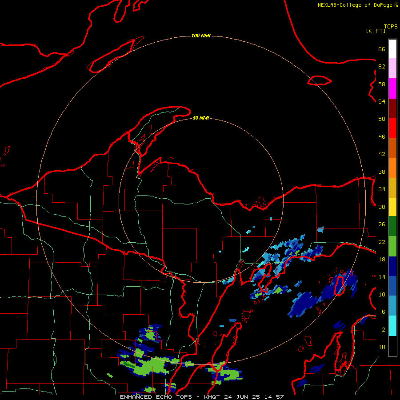Click the 'TH' threshold label
The width and height of the screenshot is (400, 400).
[x=382, y=347]
